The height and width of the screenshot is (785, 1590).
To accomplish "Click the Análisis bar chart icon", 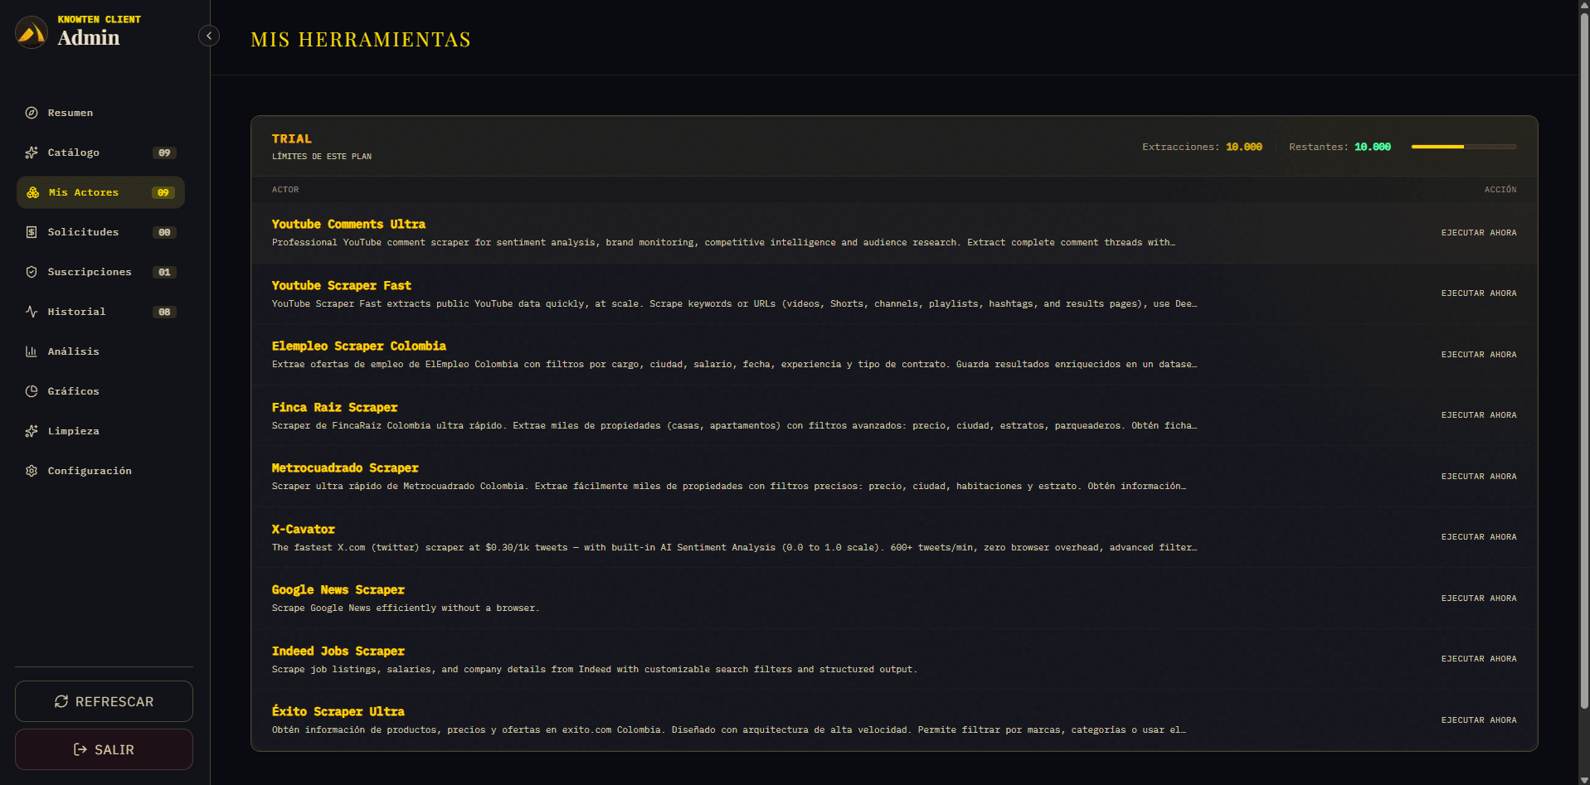I will point(32,351).
